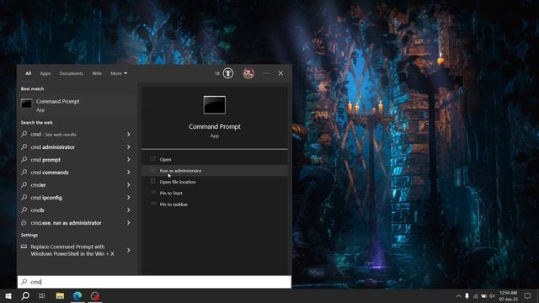Expand arrow next to cmd prompt
The image size is (539, 303).
128,160
